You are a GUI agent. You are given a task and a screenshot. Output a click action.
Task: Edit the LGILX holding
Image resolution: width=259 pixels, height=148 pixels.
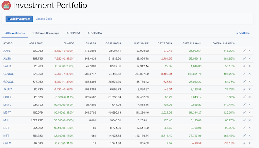click(x=244, y=97)
